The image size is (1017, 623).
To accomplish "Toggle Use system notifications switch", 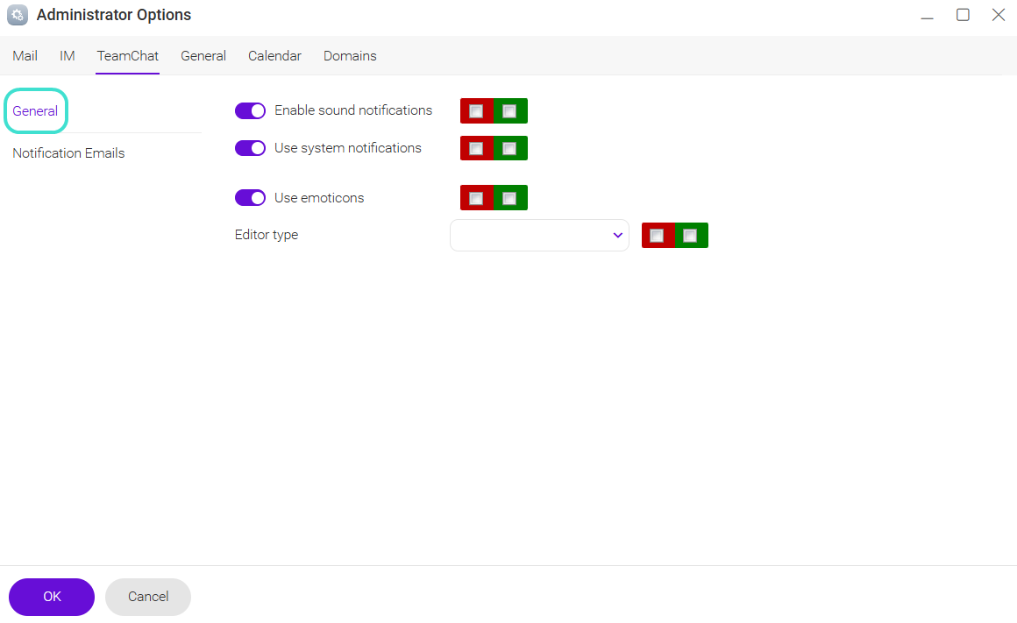I will pos(250,148).
